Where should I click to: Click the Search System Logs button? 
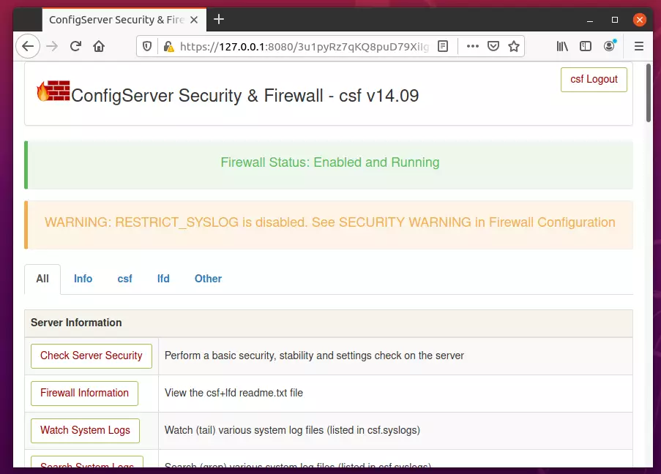[x=87, y=462]
